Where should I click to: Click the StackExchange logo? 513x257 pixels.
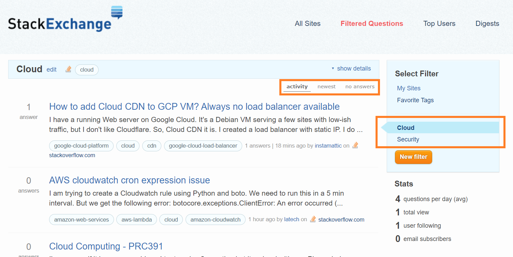(65, 19)
